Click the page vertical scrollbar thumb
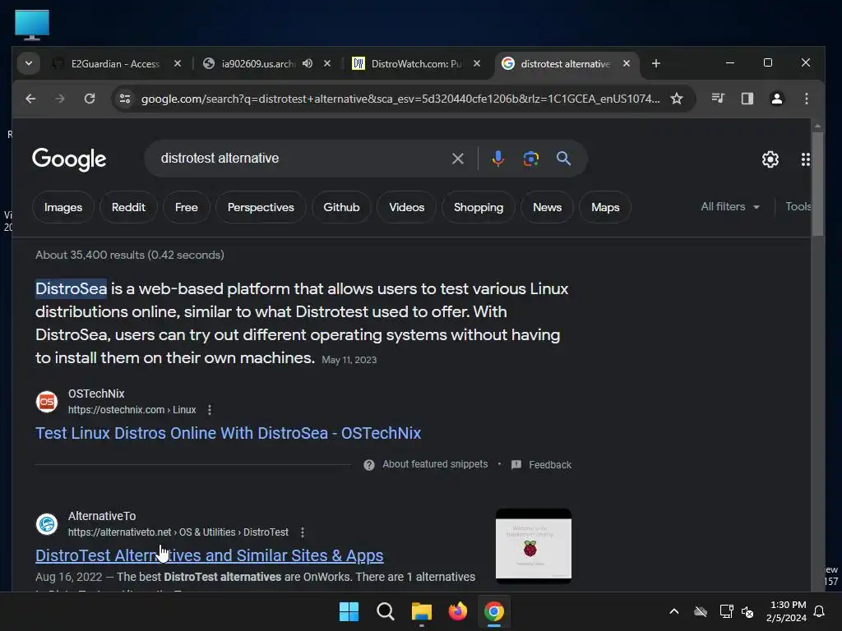The image size is (842, 631). click(817, 183)
